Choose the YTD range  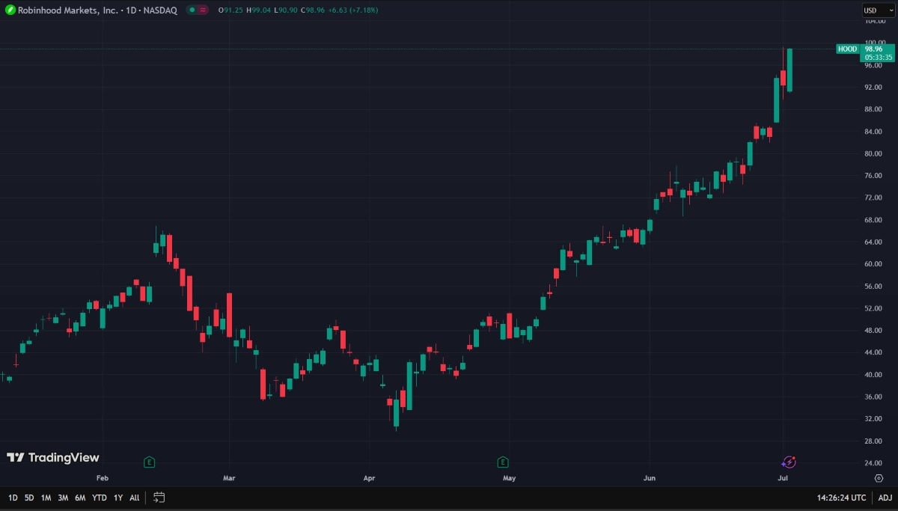coord(100,498)
